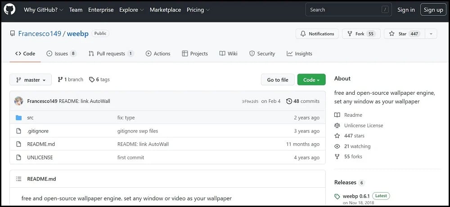The width and height of the screenshot is (450, 207).
Task: Click the history clock icon by 48 commits
Action: pyautogui.click(x=289, y=101)
